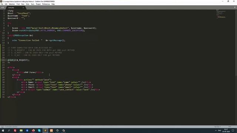237x133 pixels.
Task: Open the Help menu
Action: coord(53,4)
